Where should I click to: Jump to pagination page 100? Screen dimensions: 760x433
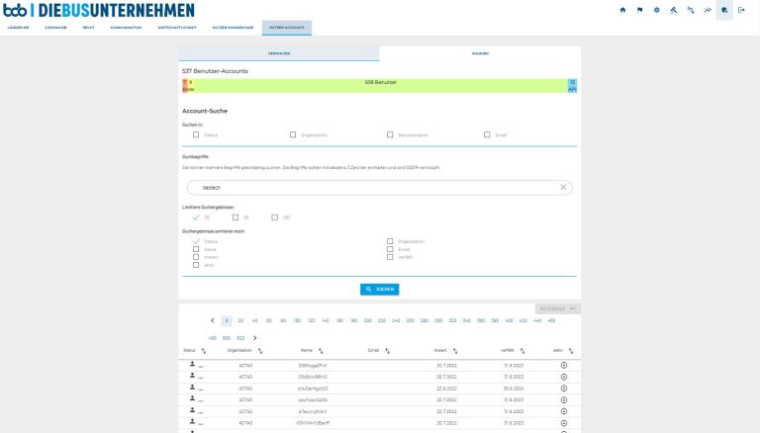(x=297, y=320)
